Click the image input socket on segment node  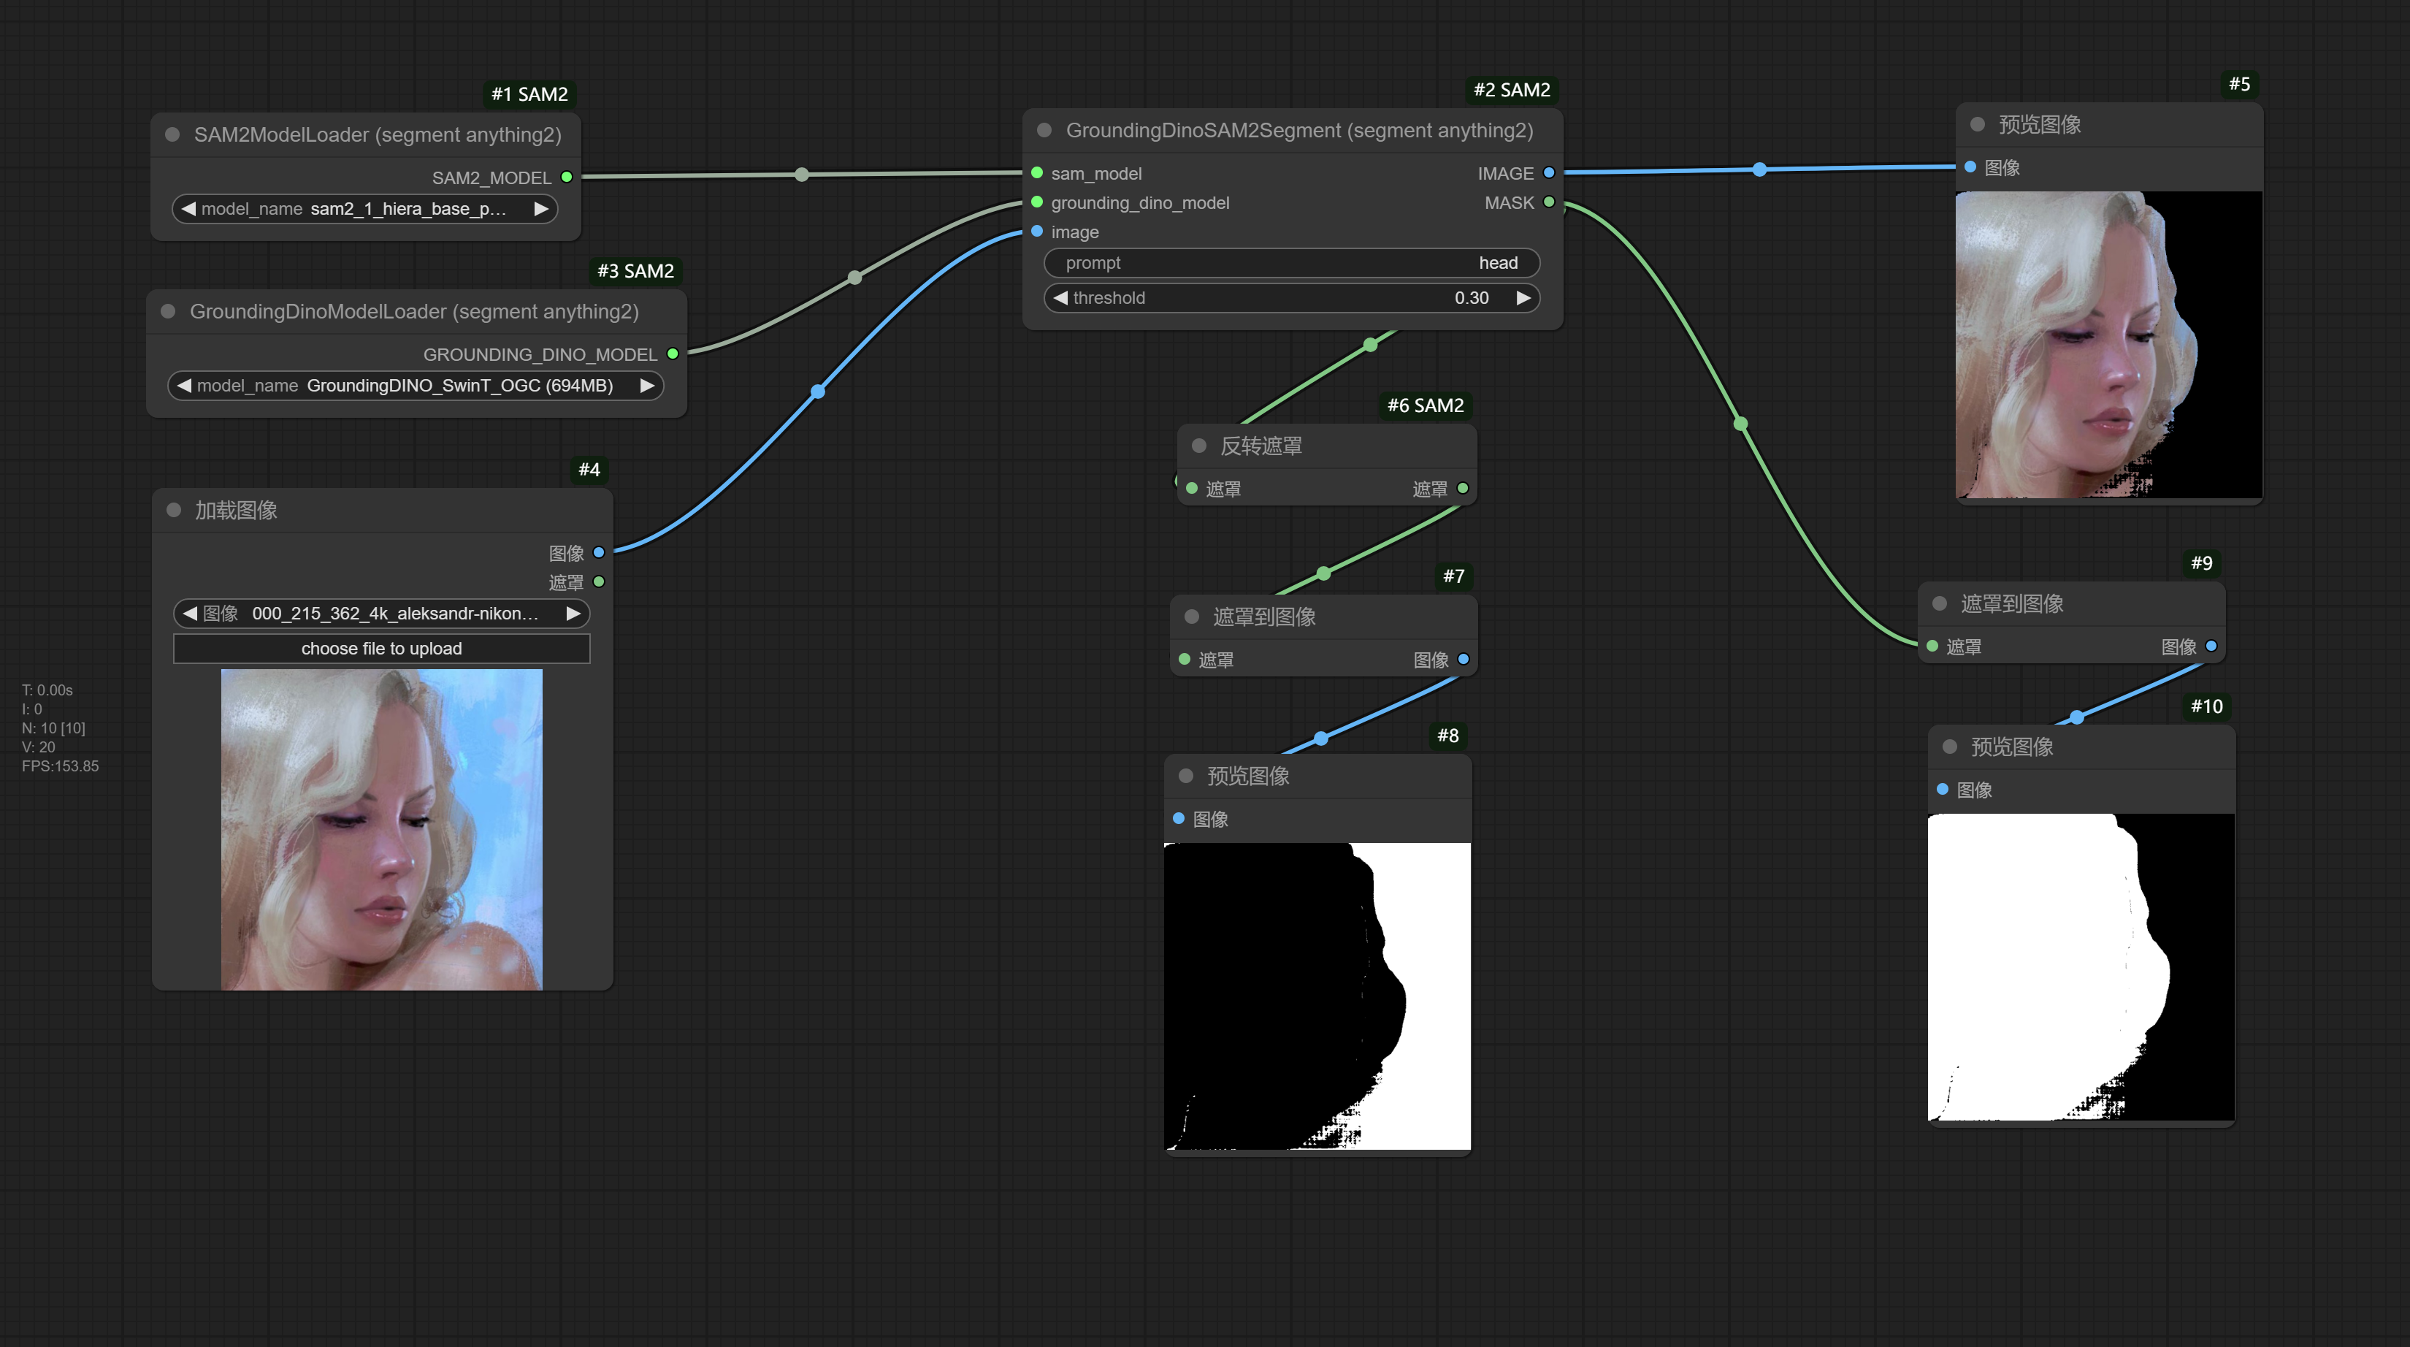1036,232
